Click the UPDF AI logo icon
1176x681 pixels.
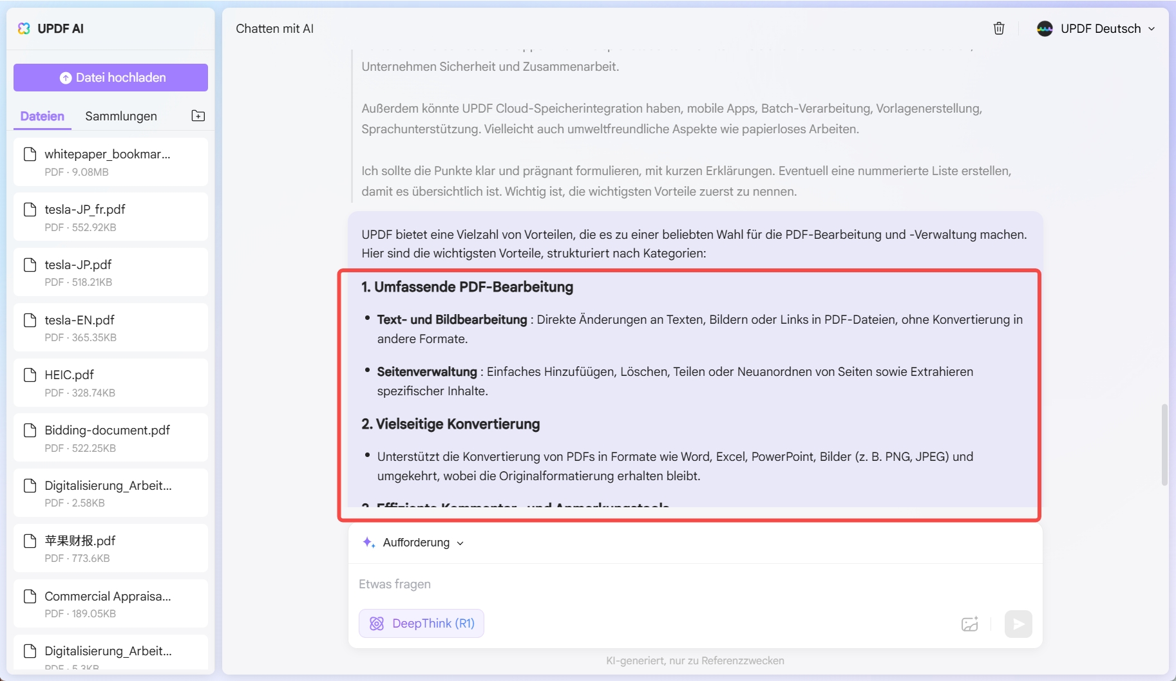(24, 28)
